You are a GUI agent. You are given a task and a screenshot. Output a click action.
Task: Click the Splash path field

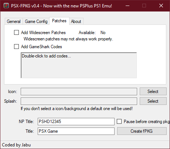(x=79, y=101)
